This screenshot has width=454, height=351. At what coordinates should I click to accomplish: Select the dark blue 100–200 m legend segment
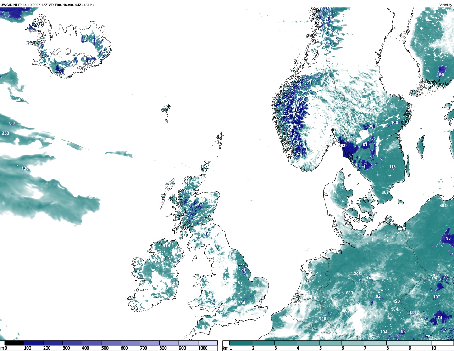pyautogui.click(x=34, y=343)
